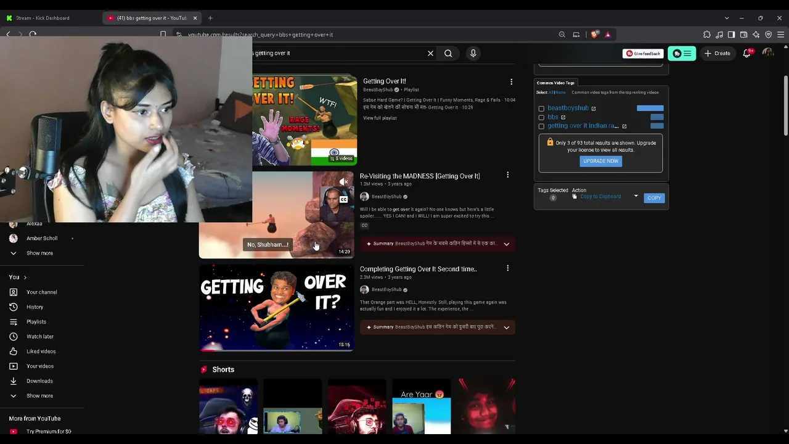Image resolution: width=789 pixels, height=444 pixels.
Task: Go back with the browser back arrow
Action: 8,35
